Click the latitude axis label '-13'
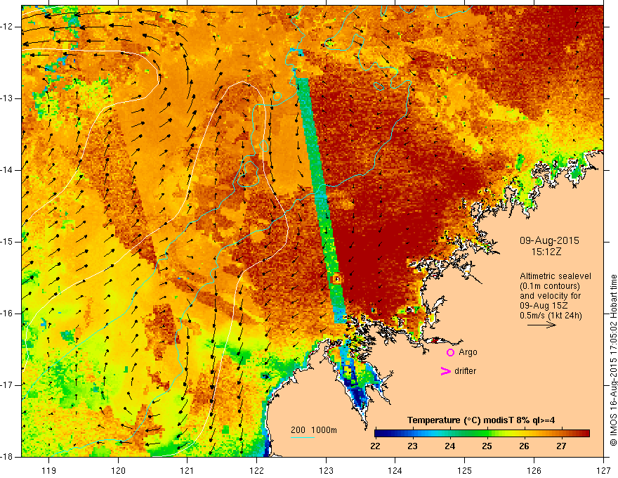The image size is (618, 478). (7, 98)
